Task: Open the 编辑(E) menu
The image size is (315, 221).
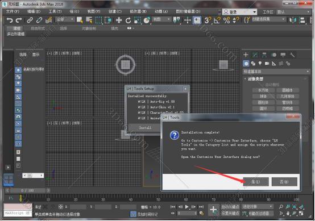Action: pos(34,11)
